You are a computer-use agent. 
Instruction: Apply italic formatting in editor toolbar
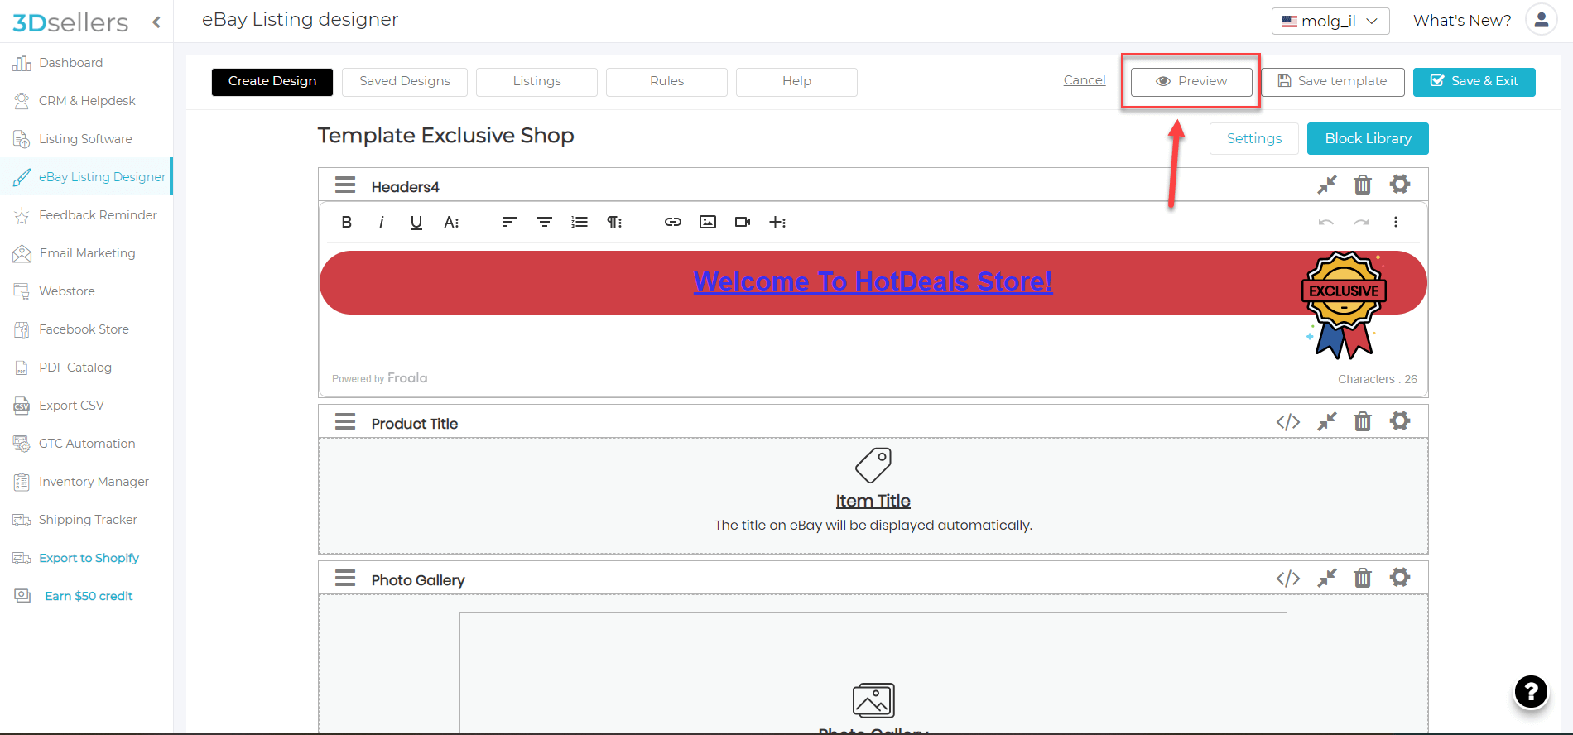(x=382, y=222)
